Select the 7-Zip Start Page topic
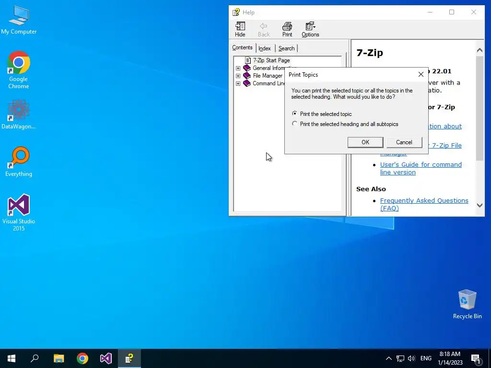 tap(271, 60)
